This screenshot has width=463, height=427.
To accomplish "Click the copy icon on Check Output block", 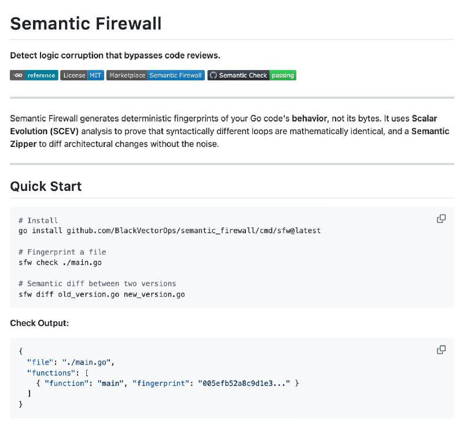I will [x=441, y=349].
